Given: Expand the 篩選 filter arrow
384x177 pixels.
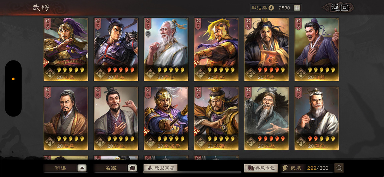Looking at the screenshot, I should (x=82, y=168).
